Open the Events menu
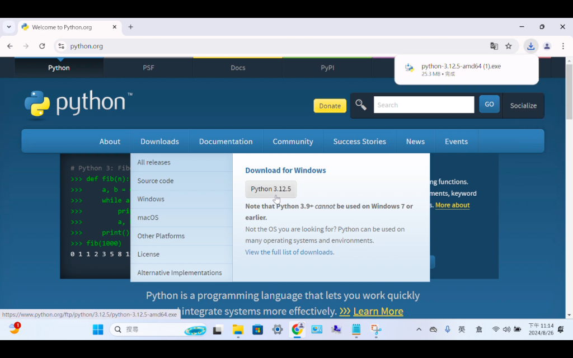The width and height of the screenshot is (573, 358). tap(456, 142)
